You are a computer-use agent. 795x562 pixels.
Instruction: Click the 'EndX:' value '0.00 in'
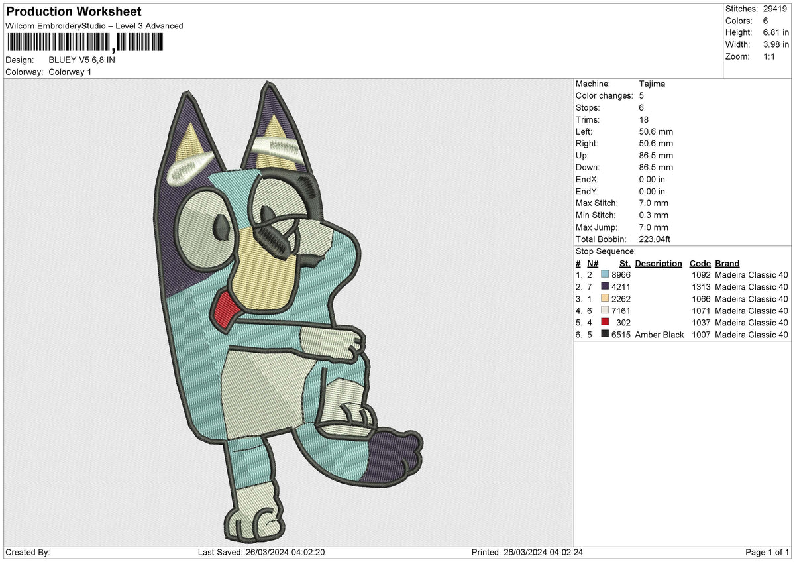tap(653, 180)
